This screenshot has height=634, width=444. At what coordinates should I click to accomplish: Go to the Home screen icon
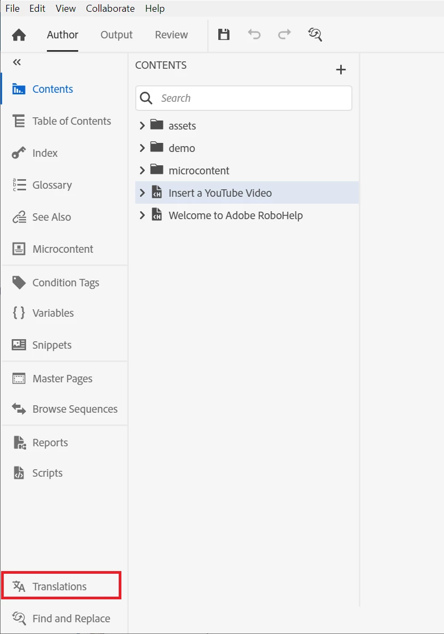[x=19, y=35]
